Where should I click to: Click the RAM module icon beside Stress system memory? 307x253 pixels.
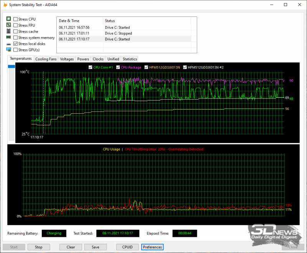coord(8,37)
